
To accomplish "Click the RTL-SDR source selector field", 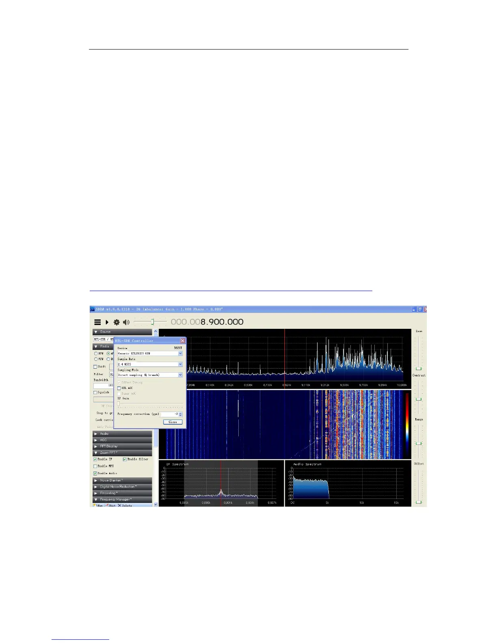I will click(x=104, y=339).
